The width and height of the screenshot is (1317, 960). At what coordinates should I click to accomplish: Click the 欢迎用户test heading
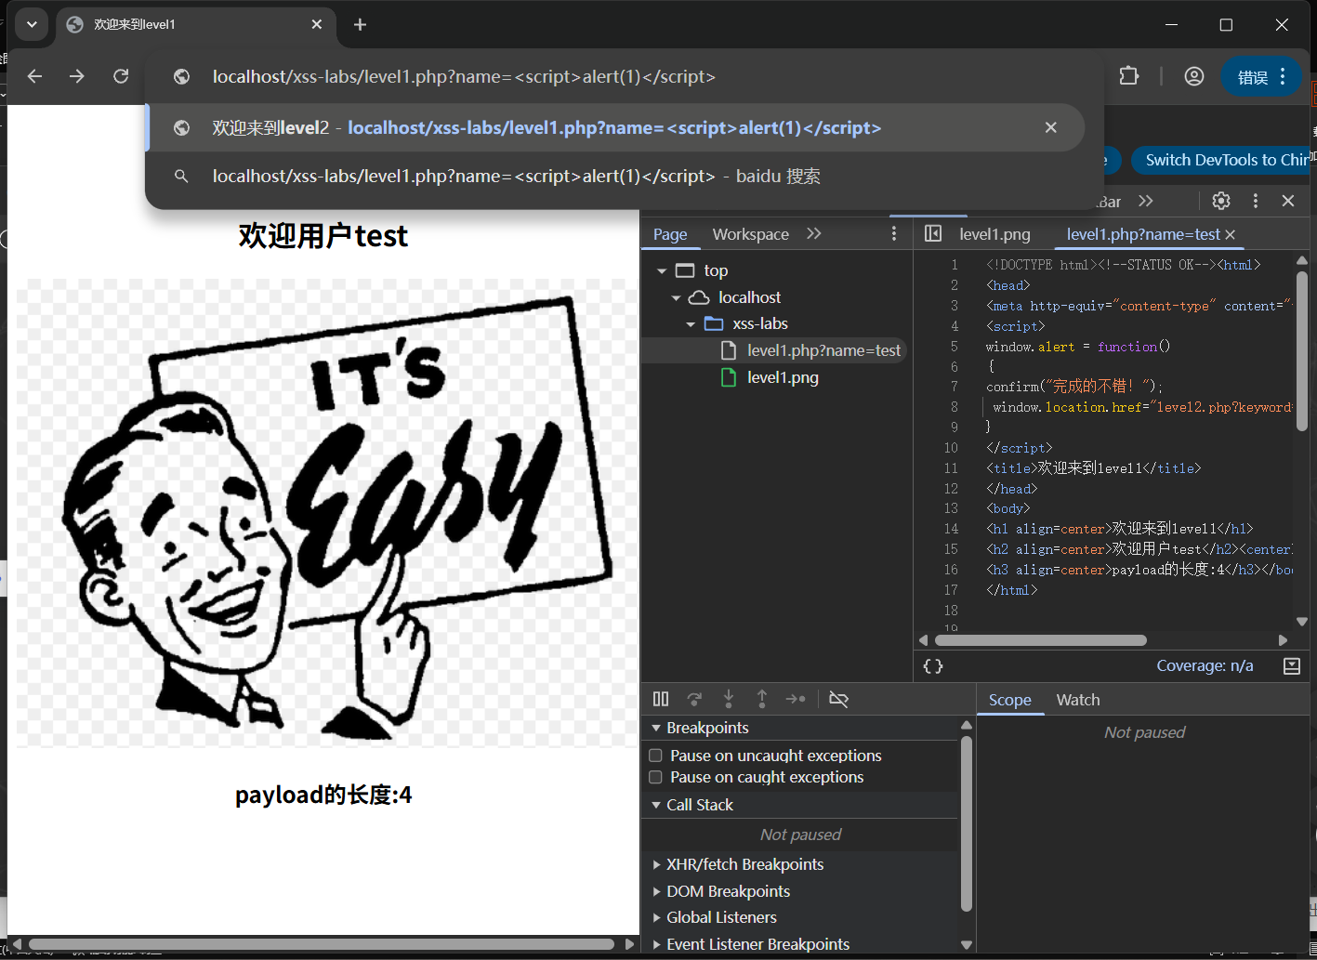click(323, 235)
